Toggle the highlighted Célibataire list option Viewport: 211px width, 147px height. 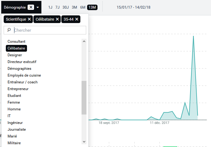click(16, 48)
